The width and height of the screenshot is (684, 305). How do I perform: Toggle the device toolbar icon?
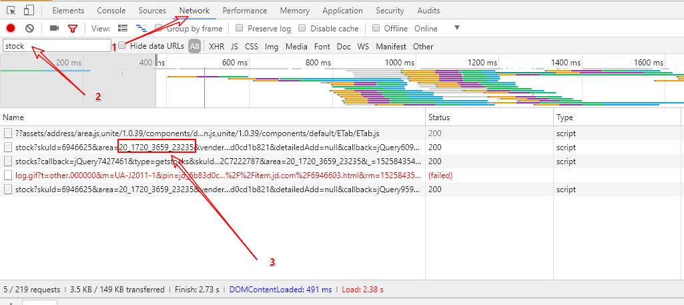29,11
